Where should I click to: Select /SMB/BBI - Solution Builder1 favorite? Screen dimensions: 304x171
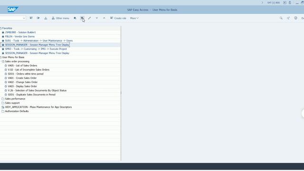coord(20,32)
